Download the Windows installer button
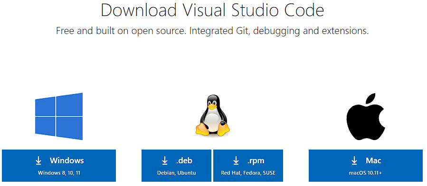 (59, 166)
